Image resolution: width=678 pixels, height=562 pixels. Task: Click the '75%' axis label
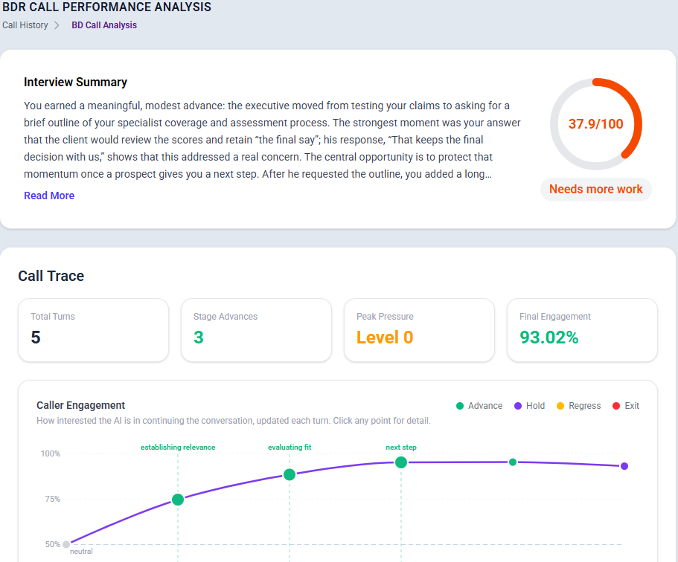pyautogui.click(x=53, y=499)
